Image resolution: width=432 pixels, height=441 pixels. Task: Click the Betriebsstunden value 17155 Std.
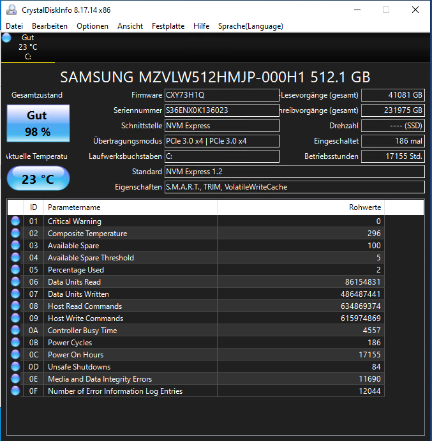pos(393,156)
